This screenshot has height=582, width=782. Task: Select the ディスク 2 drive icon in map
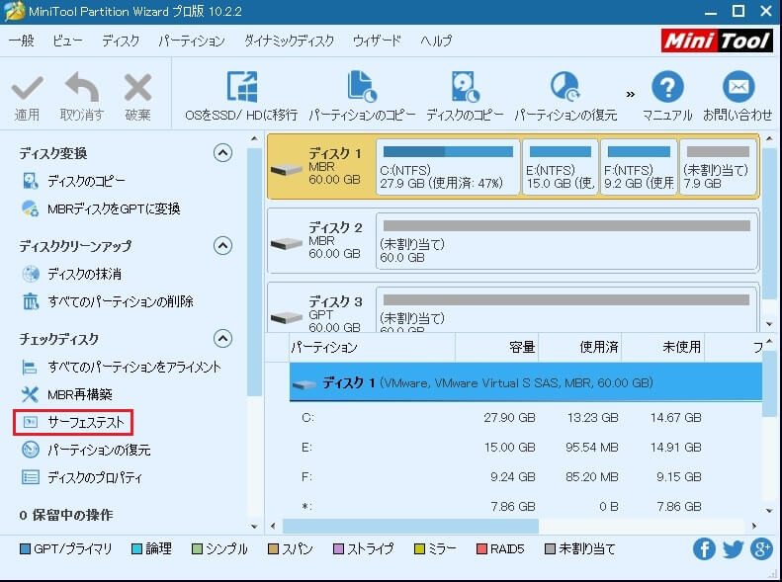tap(287, 244)
